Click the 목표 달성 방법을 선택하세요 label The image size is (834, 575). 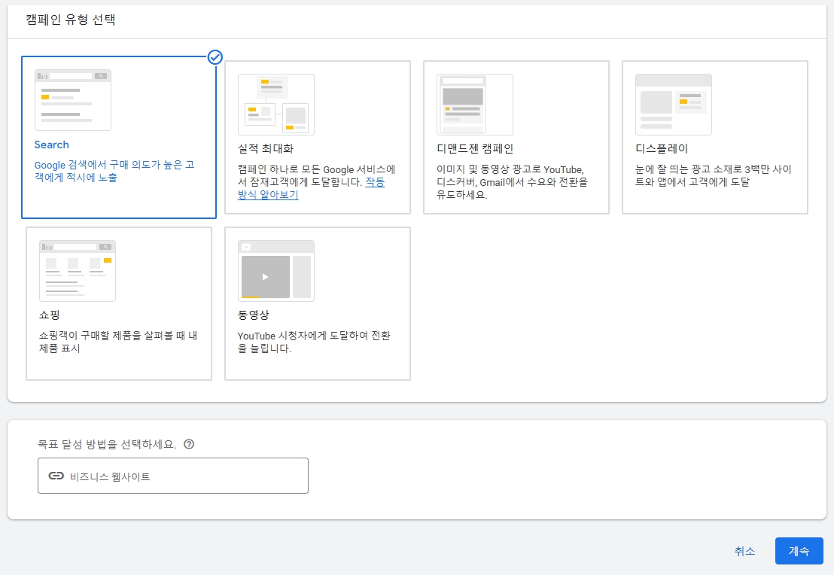pos(107,444)
